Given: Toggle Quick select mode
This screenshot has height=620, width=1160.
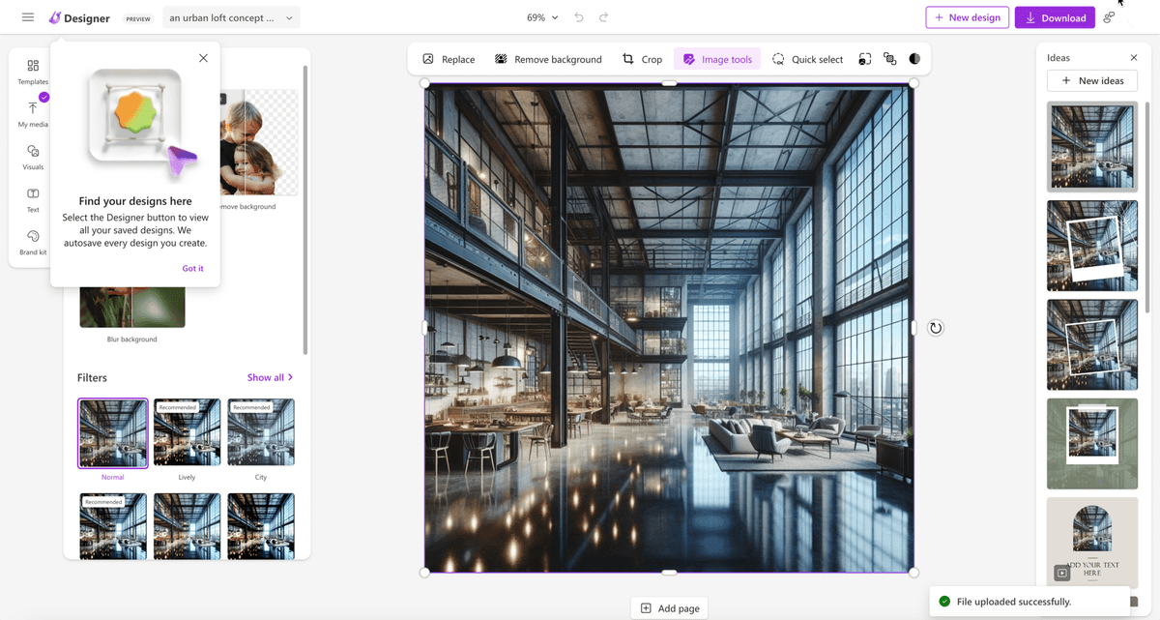Looking at the screenshot, I should click(x=807, y=59).
